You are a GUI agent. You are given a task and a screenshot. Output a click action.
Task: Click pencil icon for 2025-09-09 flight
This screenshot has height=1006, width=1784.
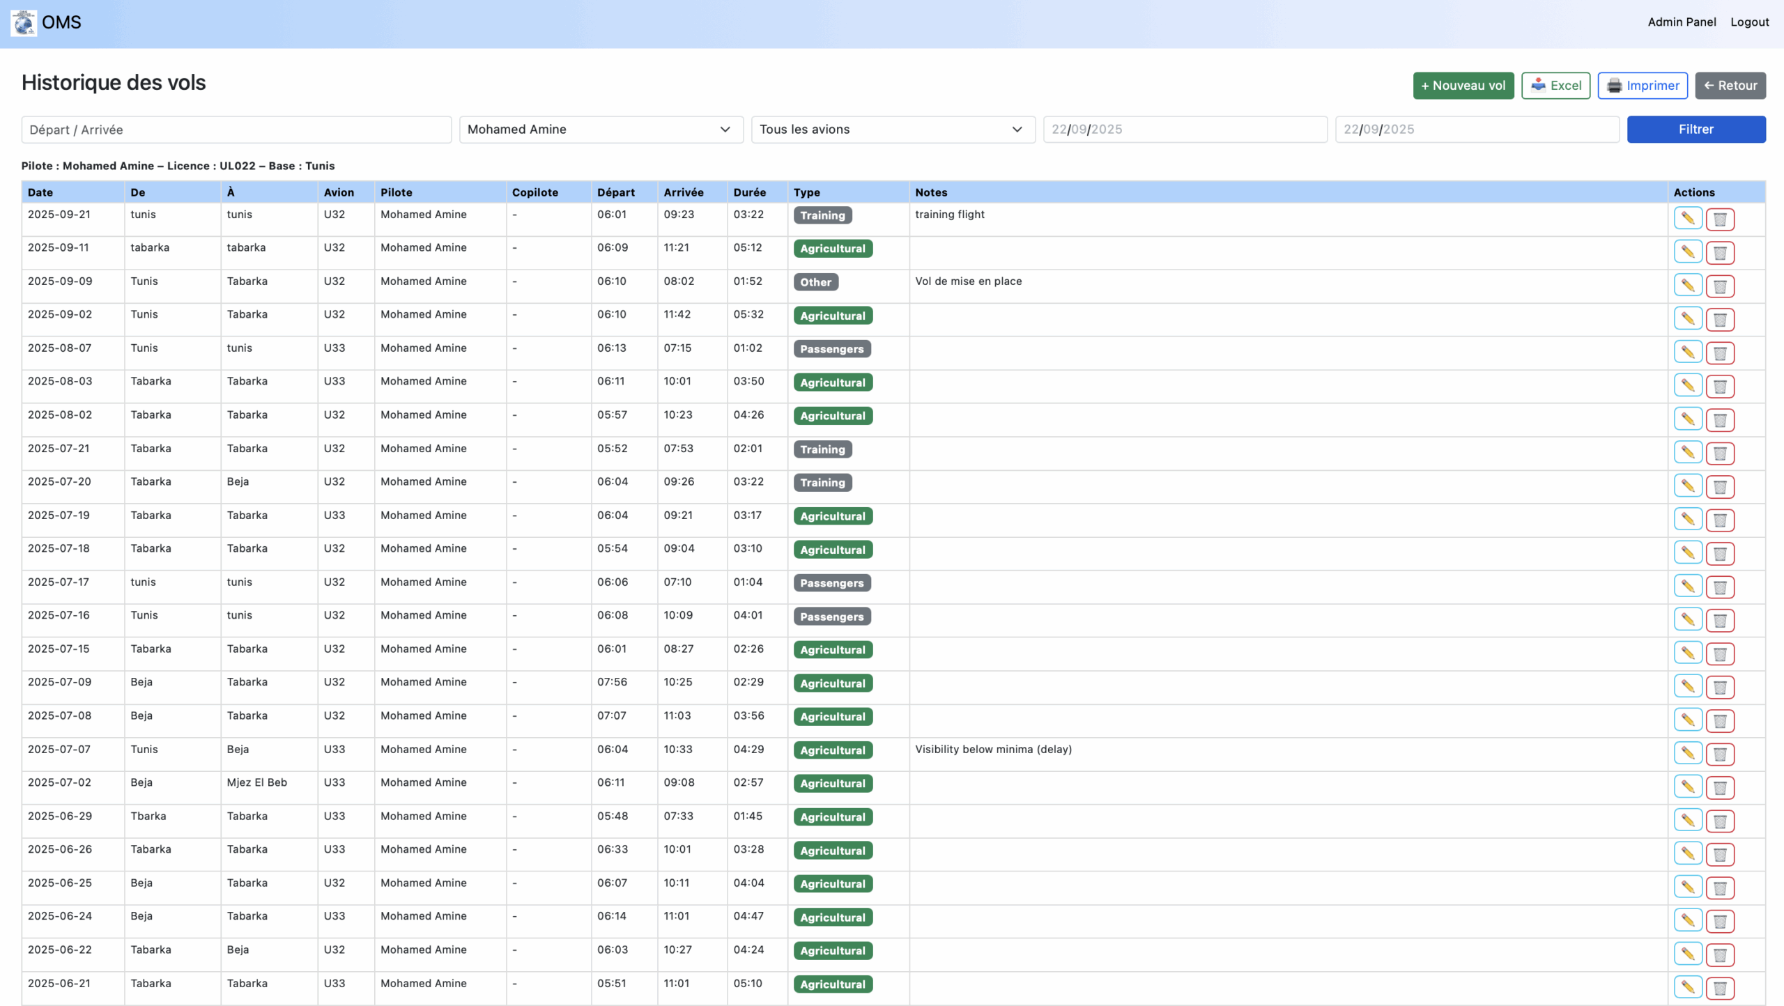click(1687, 286)
